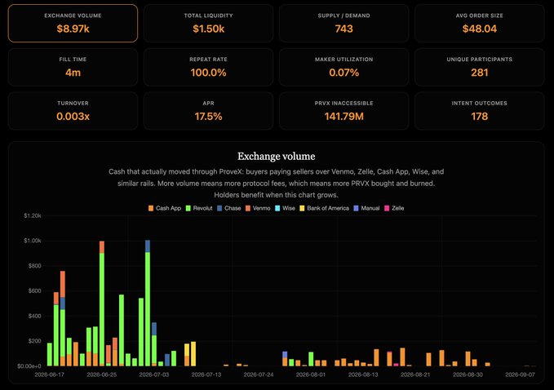Toggle the Bank of America legend swatch
554x390 pixels.
point(302,208)
